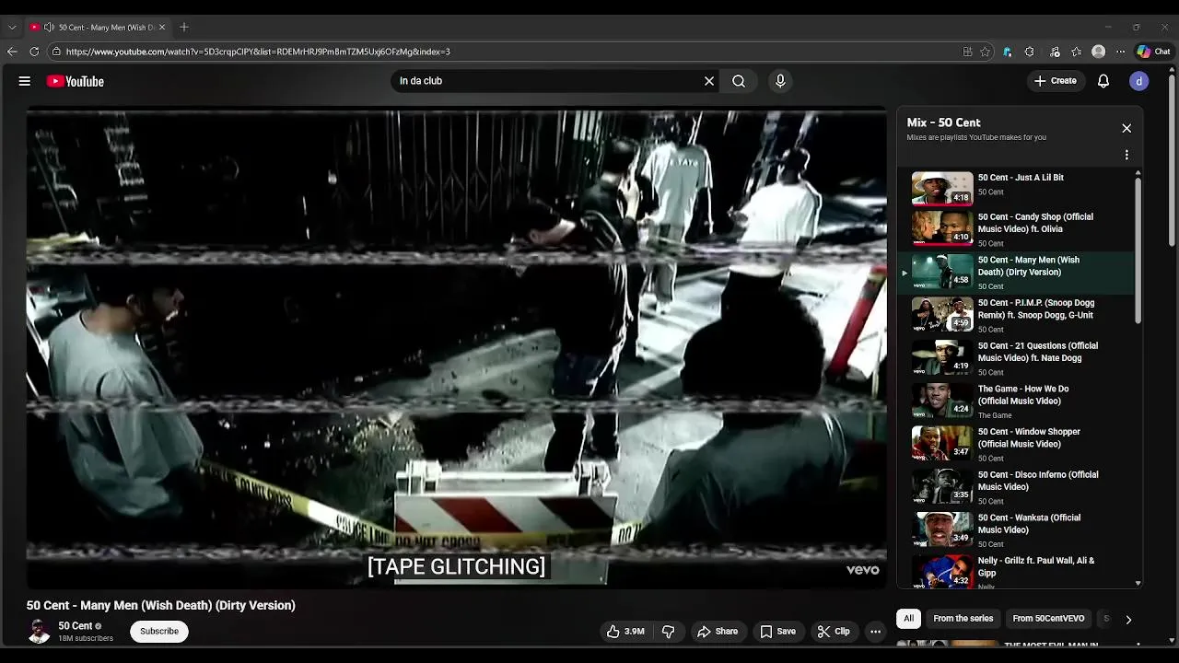Image resolution: width=1179 pixels, height=663 pixels.
Task: Open a new browser tab
Action: 184,27
